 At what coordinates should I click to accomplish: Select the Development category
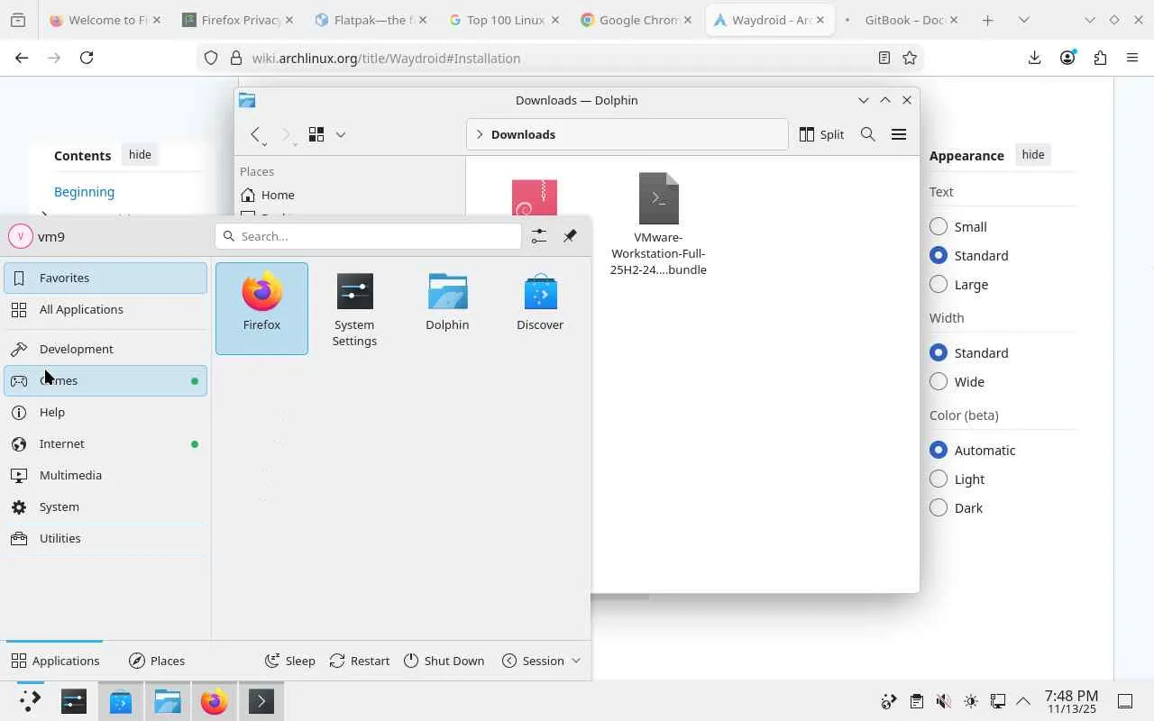point(105,349)
